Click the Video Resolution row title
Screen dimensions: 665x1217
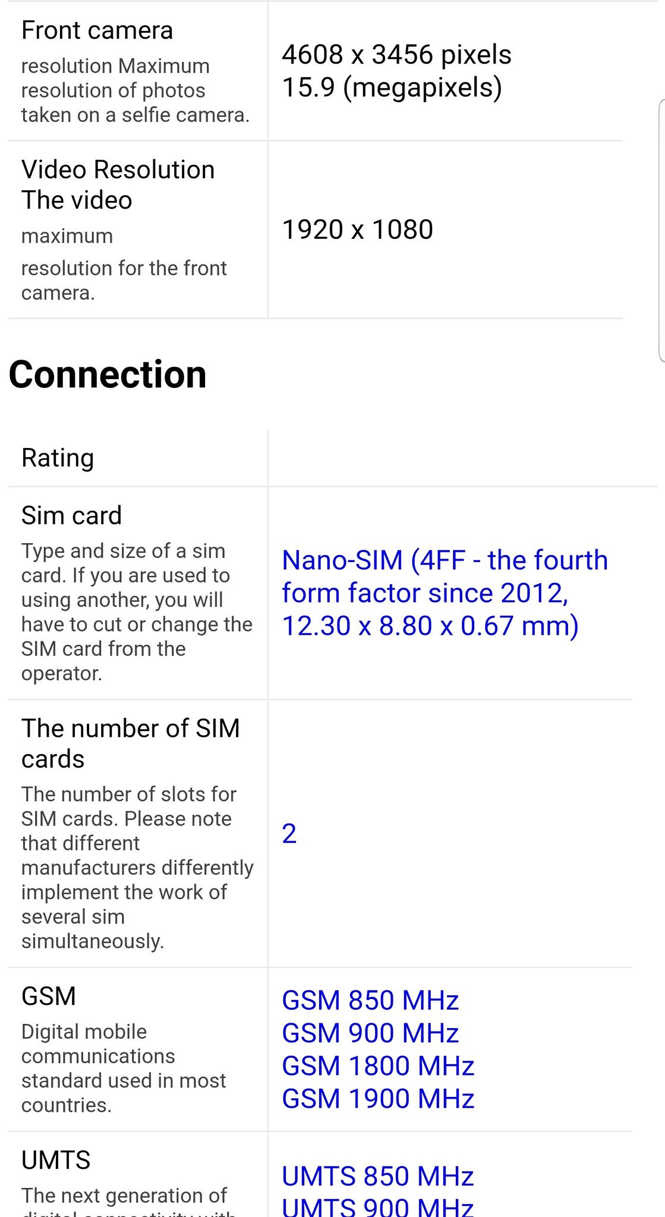[118, 184]
